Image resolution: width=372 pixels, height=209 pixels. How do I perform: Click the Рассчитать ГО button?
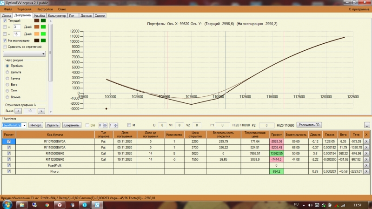(x=309, y=125)
